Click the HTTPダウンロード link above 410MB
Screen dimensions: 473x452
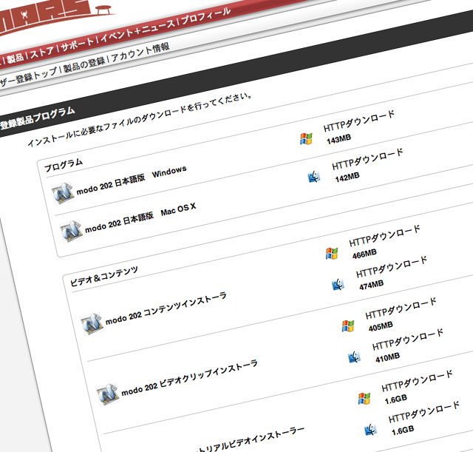[x=408, y=340]
